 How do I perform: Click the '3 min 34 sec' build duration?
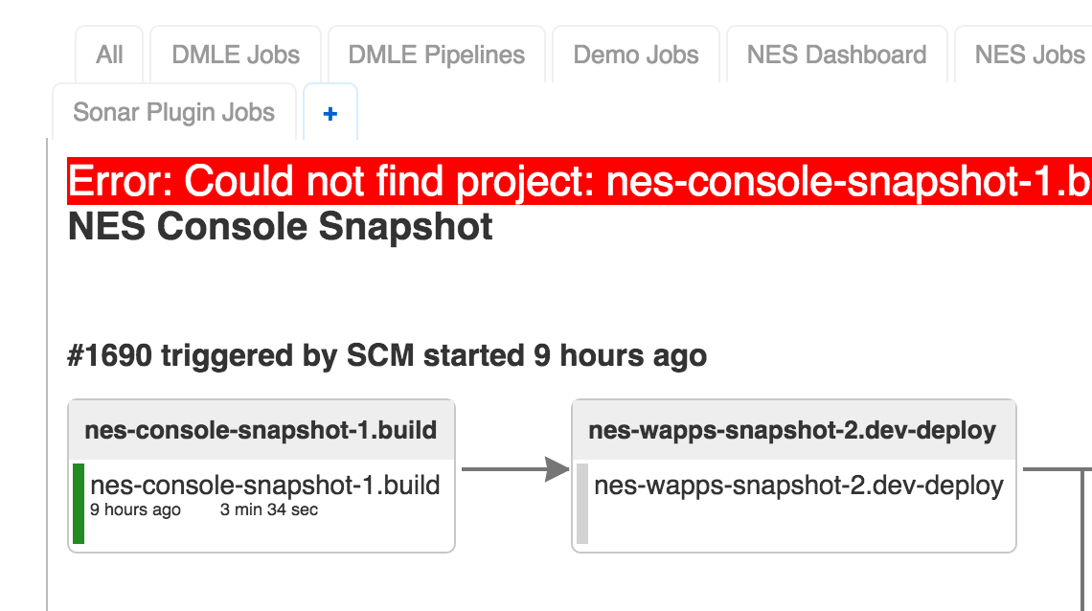click(269, 510)
